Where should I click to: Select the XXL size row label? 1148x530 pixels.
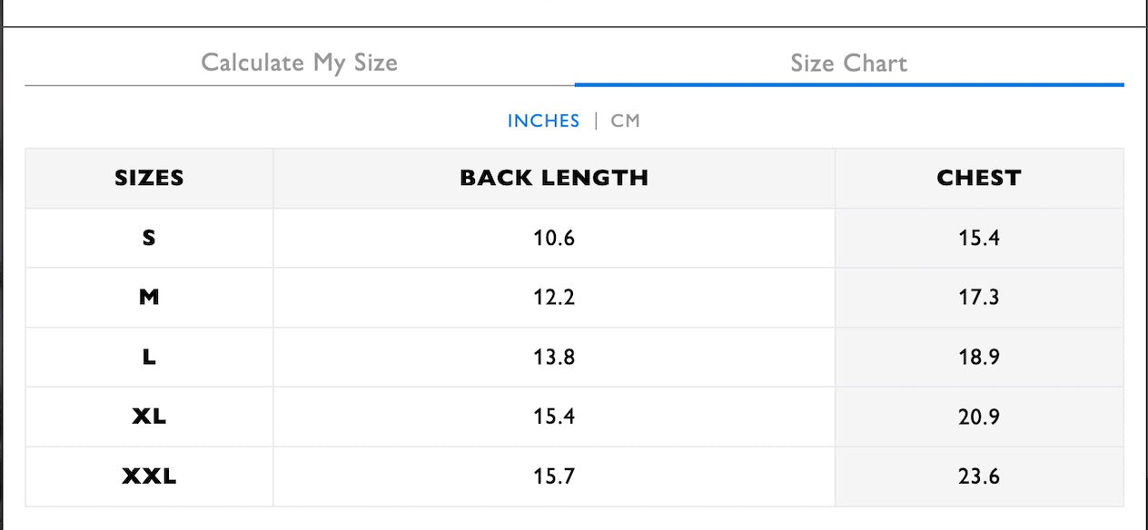149,476
